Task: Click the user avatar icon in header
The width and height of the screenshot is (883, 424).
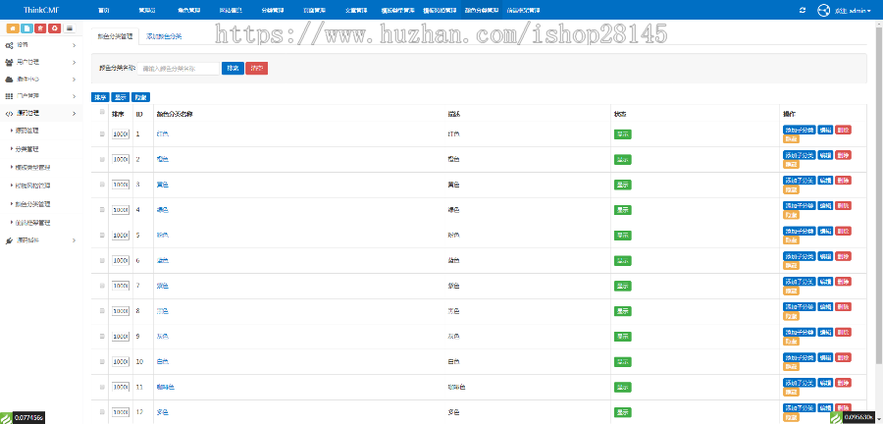Action: click(823, 10)
